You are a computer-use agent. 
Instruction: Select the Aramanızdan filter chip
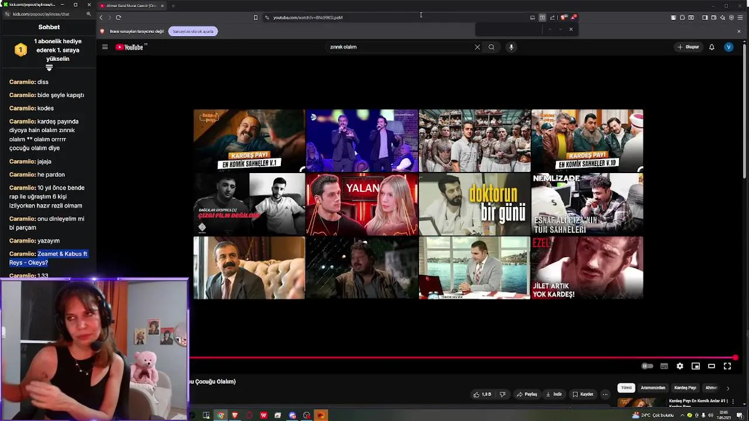(653, 388)
